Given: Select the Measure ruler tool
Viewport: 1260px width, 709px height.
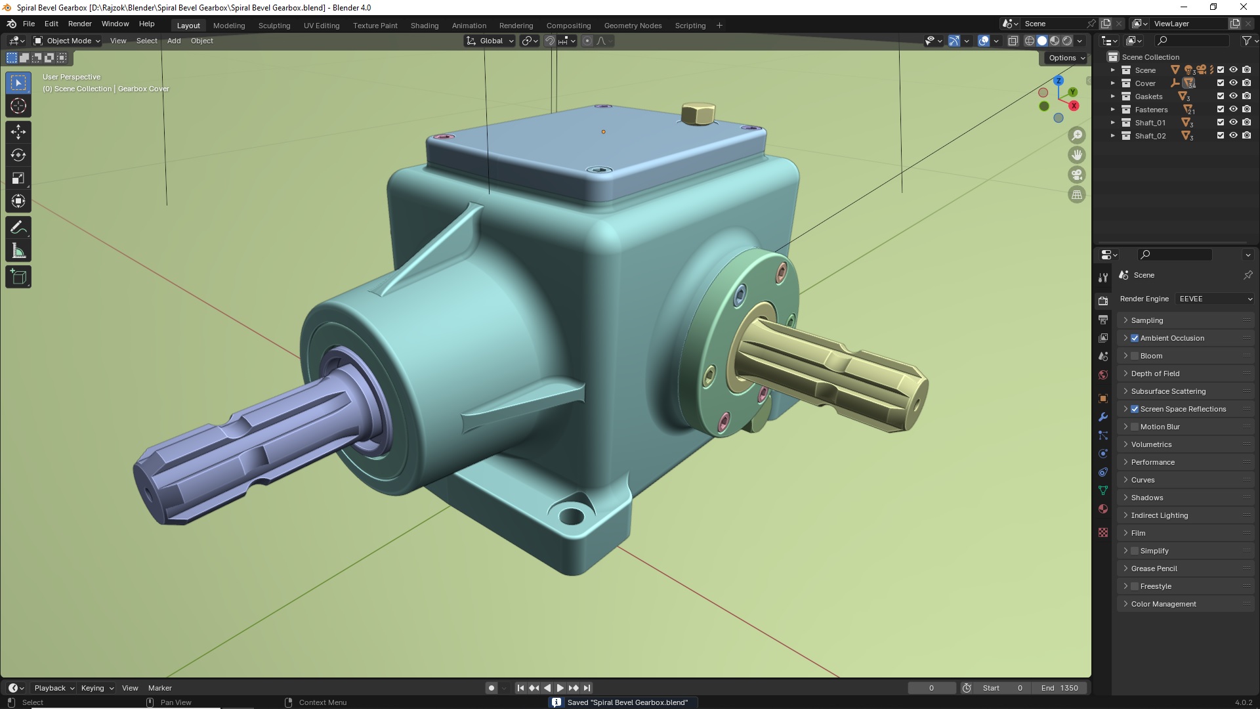Looking at the screenshot, I should [18, 251].
